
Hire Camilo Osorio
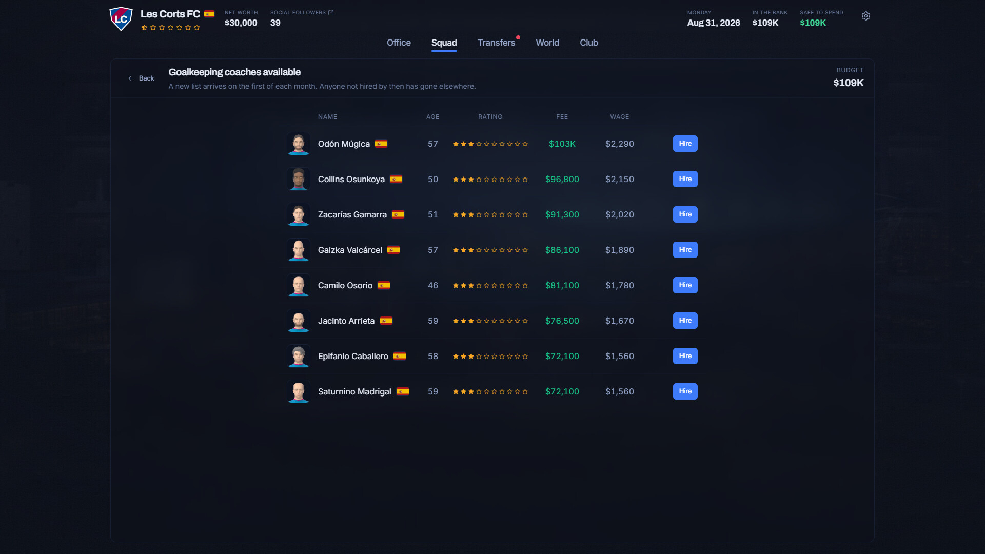pyautogui.click(x=685, y=285)
